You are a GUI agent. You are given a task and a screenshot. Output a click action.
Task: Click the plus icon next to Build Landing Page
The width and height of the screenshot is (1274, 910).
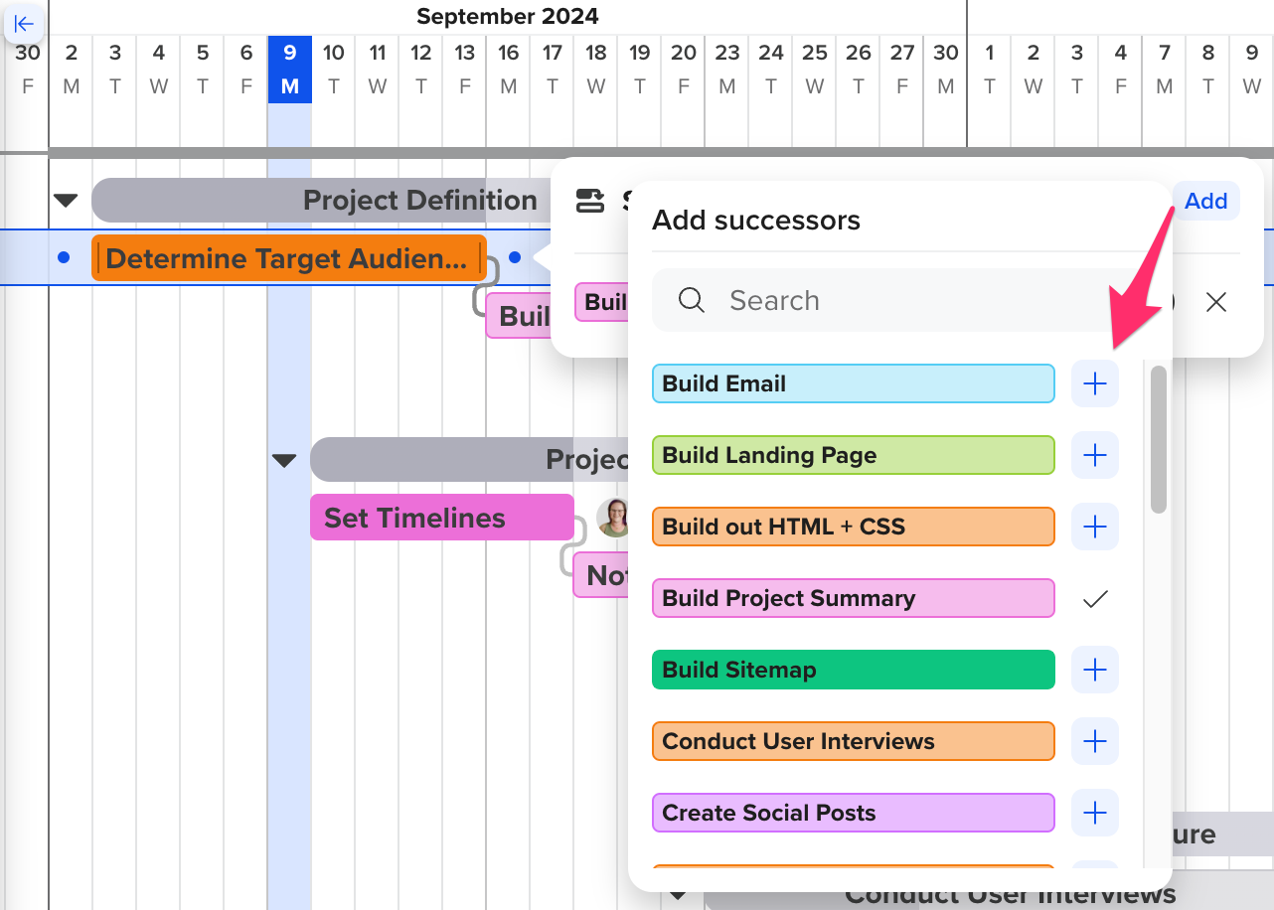pyautogui.click(x=1094, y=455)
